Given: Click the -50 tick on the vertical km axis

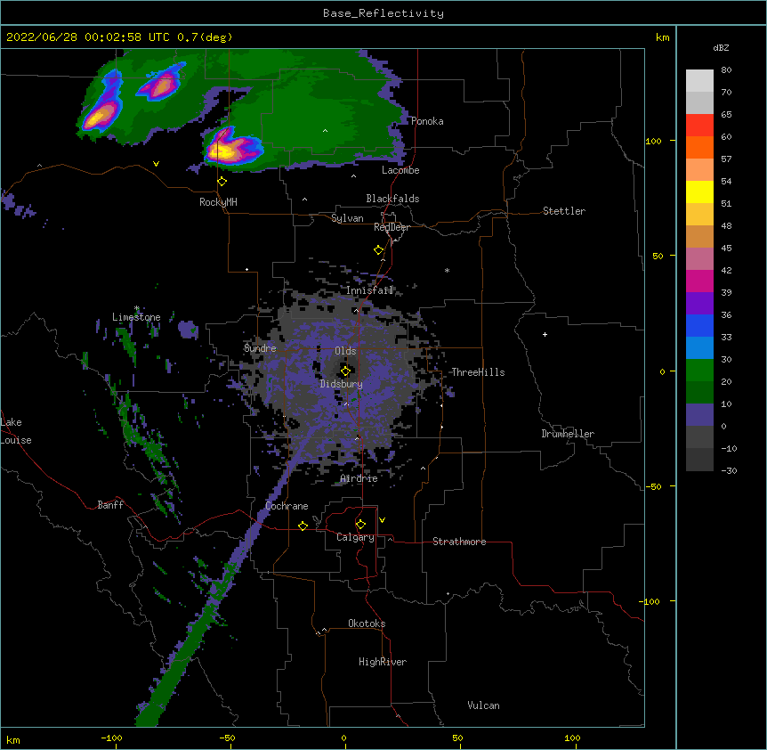Looking at the screenshot, I should coord(653,486).
